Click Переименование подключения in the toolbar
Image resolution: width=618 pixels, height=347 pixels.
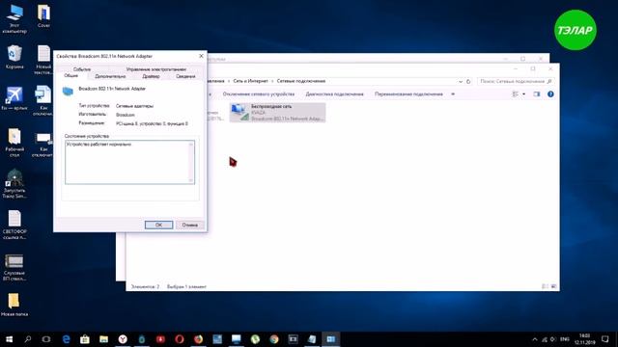[408, 94]
